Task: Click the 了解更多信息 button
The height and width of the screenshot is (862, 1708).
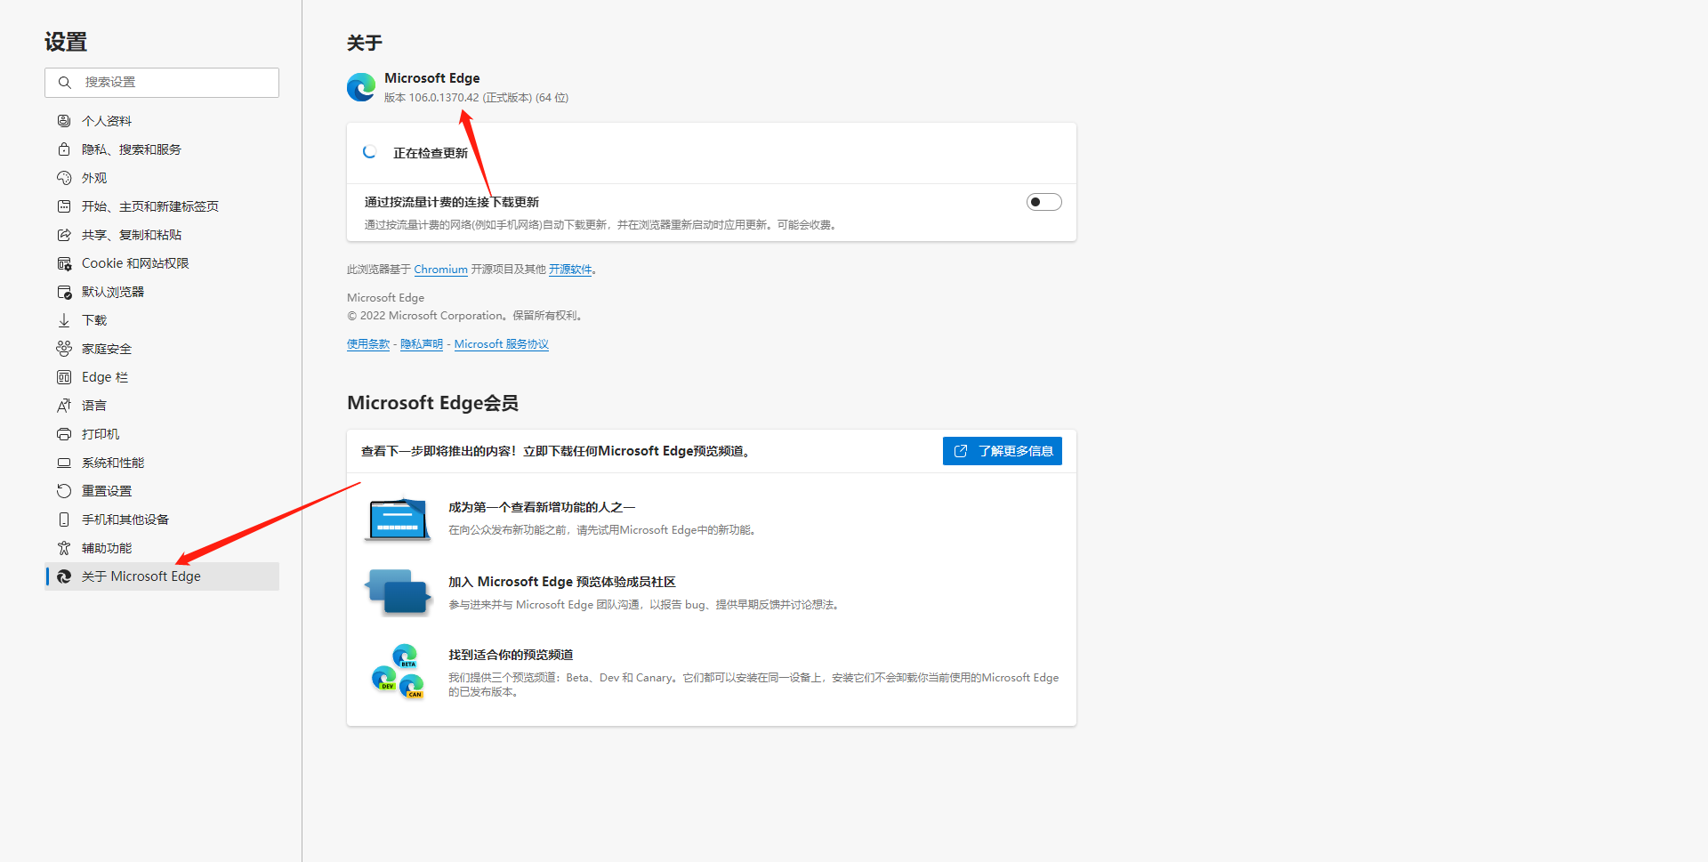Action: 1003,451
